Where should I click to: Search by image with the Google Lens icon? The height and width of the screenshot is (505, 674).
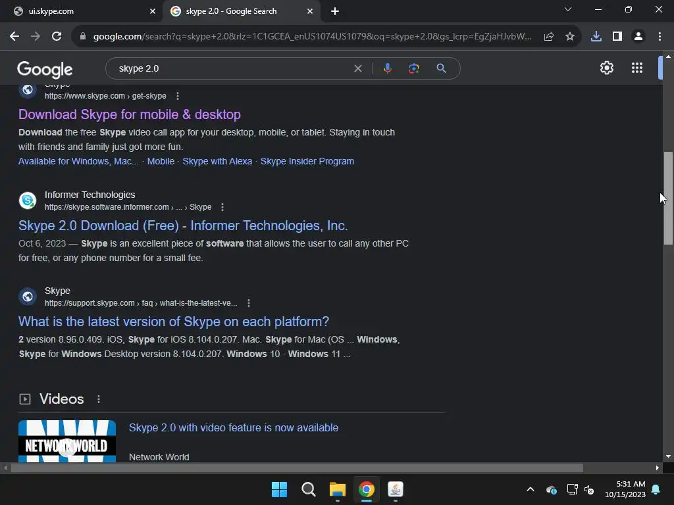[x=414, y=68]
